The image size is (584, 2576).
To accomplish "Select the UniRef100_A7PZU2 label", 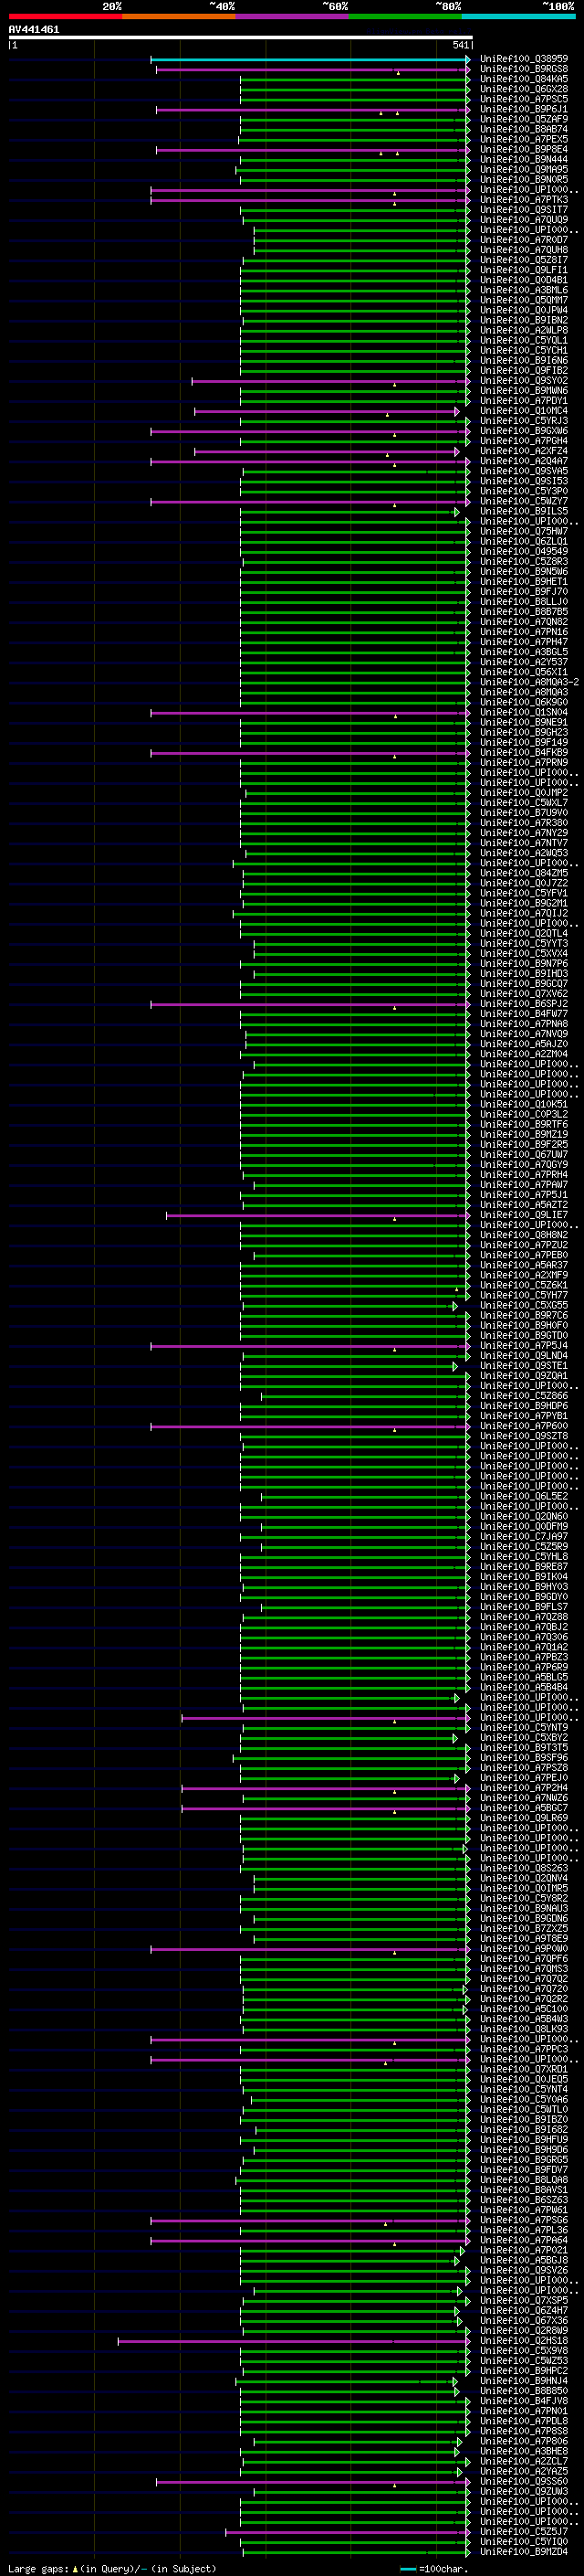I will (x=524, y=1245).
